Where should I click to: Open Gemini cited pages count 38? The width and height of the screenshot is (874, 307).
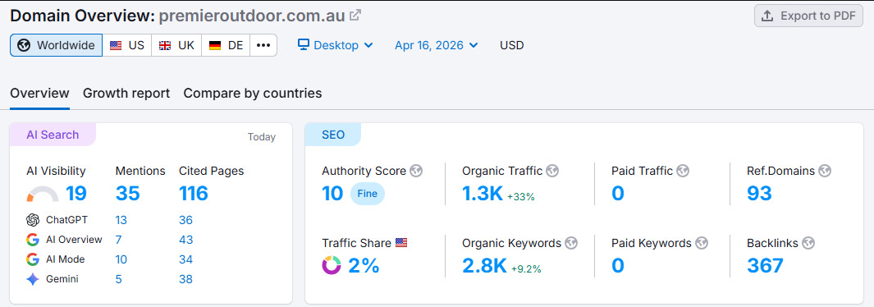pyautogui.click(x=185, y=279)
